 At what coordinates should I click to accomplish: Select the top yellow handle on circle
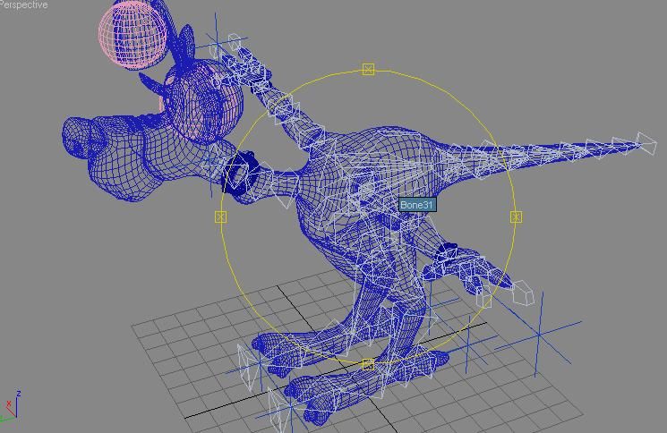368,69
